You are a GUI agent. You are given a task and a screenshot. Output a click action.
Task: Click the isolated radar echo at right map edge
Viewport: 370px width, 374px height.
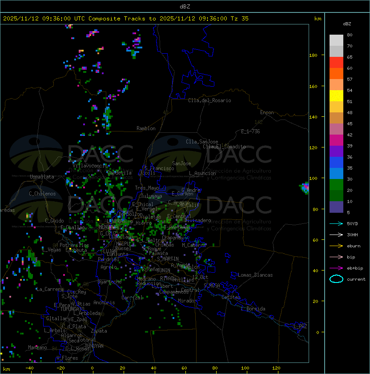[x=304, y=188]
